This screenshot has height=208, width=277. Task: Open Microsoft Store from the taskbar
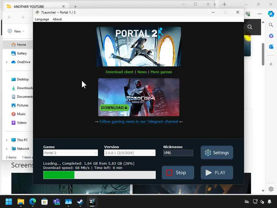44,201
